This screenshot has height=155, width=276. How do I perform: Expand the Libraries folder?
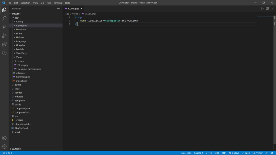[35, 45]
